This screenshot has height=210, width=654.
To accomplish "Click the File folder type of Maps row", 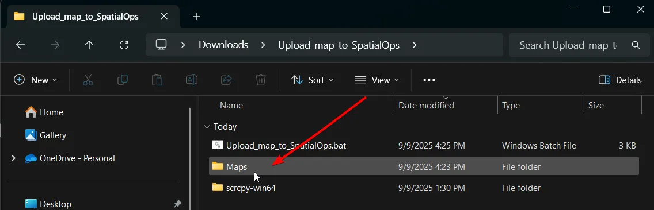I will (522, 167).
